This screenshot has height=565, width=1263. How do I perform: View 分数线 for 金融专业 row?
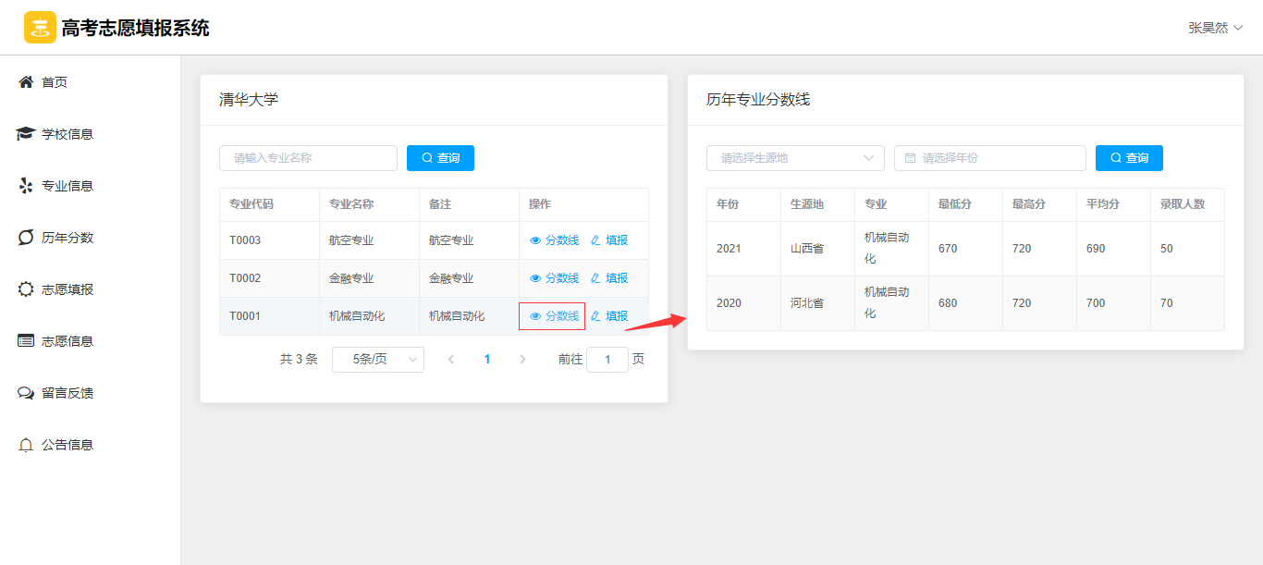pos(555,278)
